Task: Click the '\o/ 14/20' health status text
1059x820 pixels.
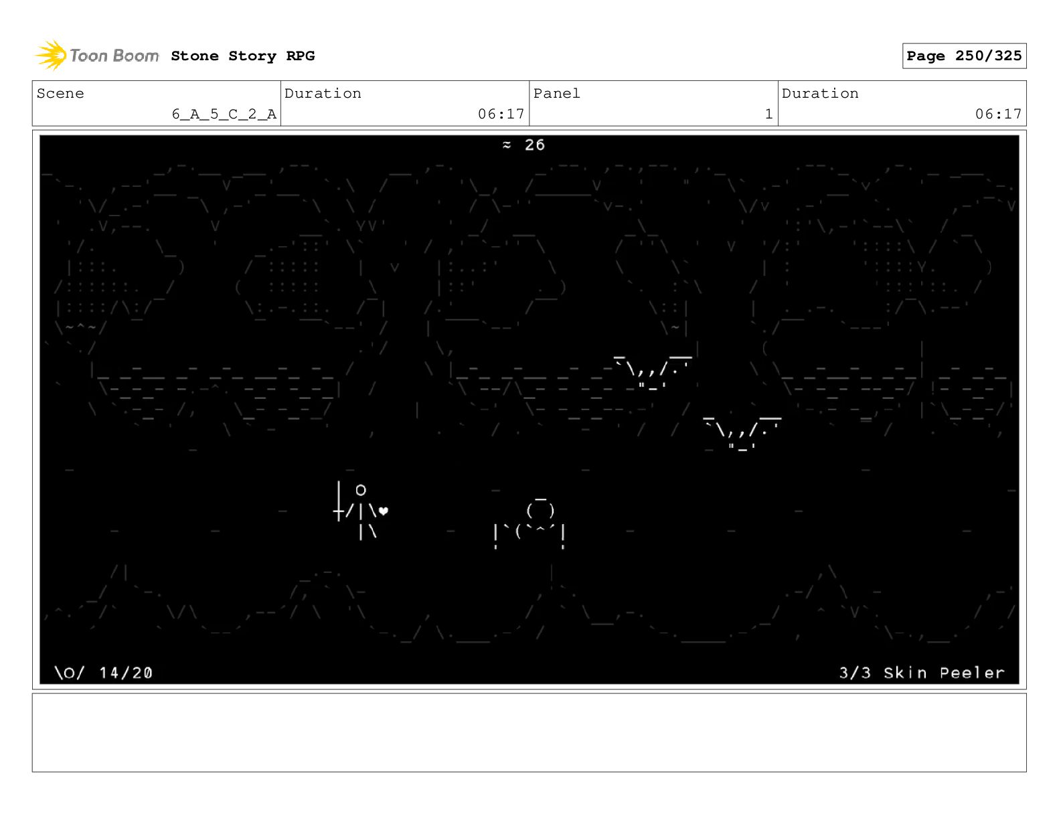Action: (x=104, y=673)
